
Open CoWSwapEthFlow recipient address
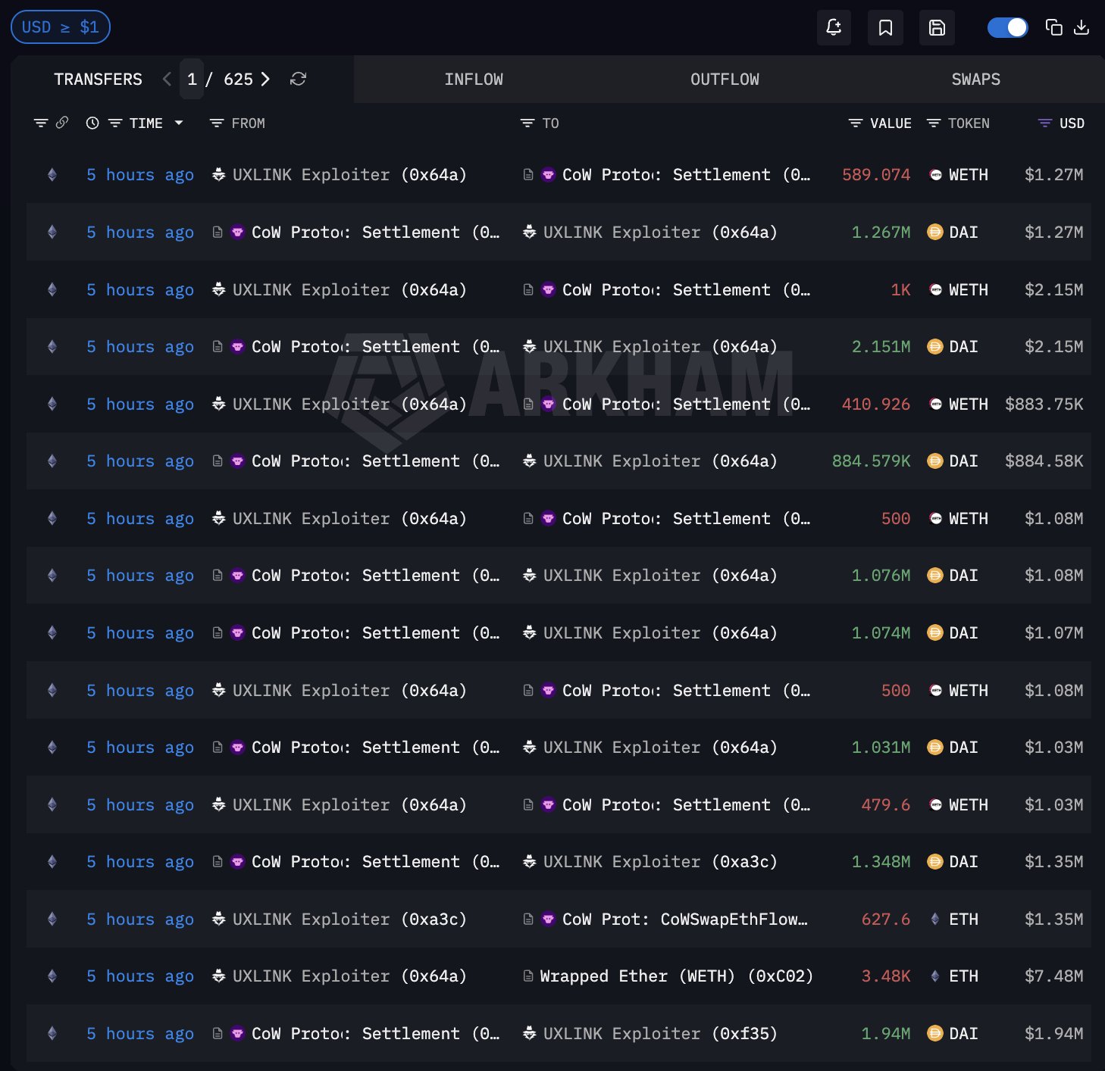684,920
